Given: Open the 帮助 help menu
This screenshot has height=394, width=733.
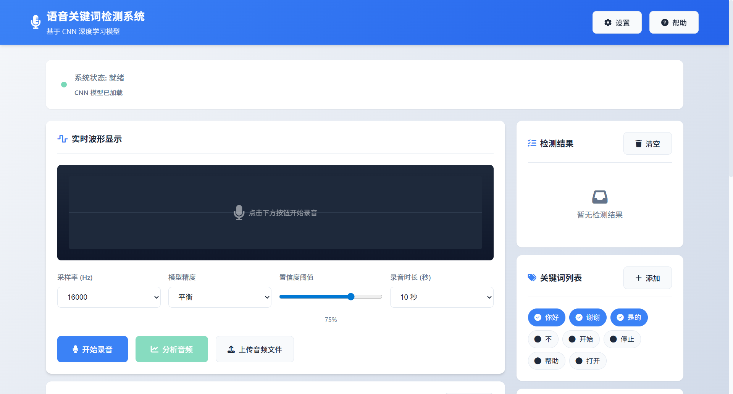Looking at the screenshot, I should point(673,22).
